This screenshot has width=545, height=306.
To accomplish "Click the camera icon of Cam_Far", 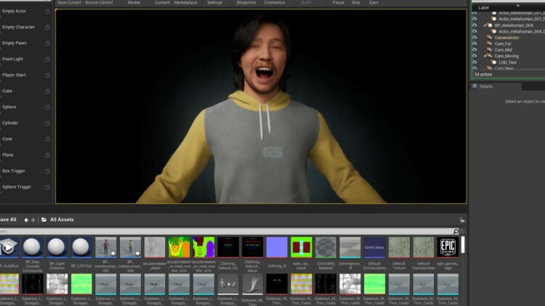I will tap(490, 44).
